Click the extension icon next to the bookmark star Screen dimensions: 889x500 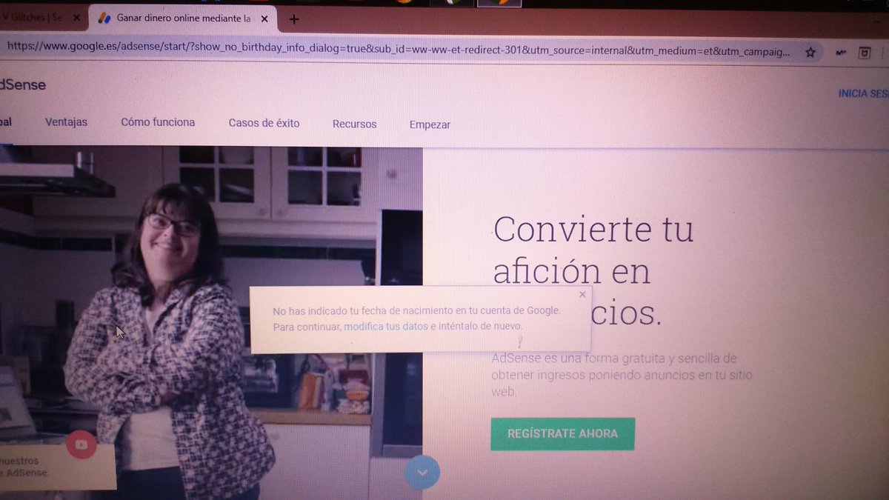(840, 53)
